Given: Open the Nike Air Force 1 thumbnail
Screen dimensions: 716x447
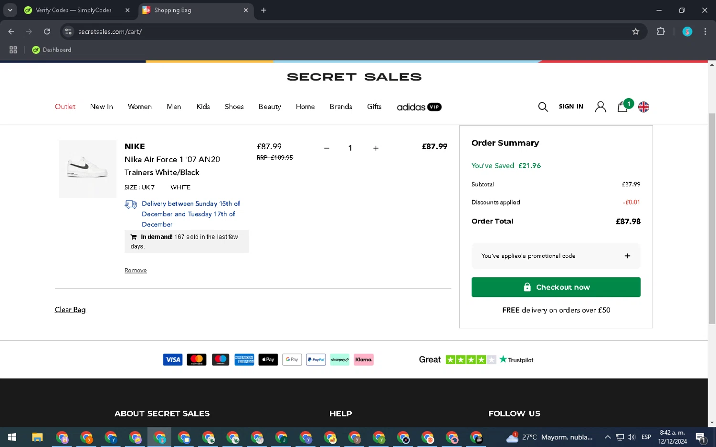Looking at the screenshot, I should click(87, 169).
